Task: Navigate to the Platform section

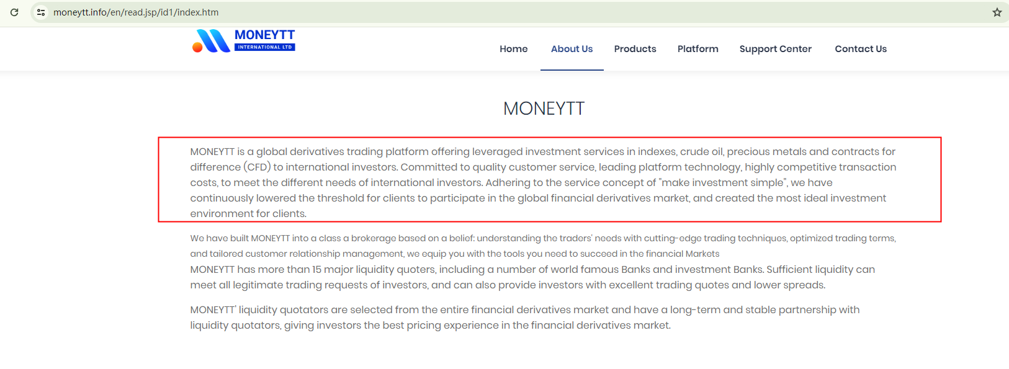Action: click(x=697, y=49)
